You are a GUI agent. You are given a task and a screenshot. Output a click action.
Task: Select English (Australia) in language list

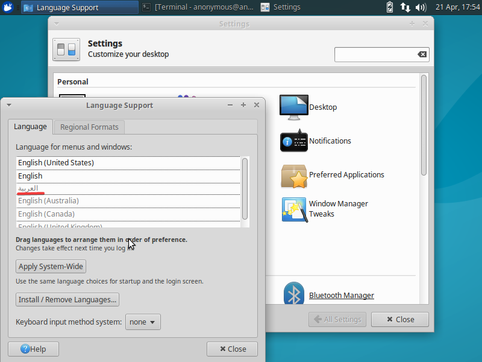click(48, 201)
